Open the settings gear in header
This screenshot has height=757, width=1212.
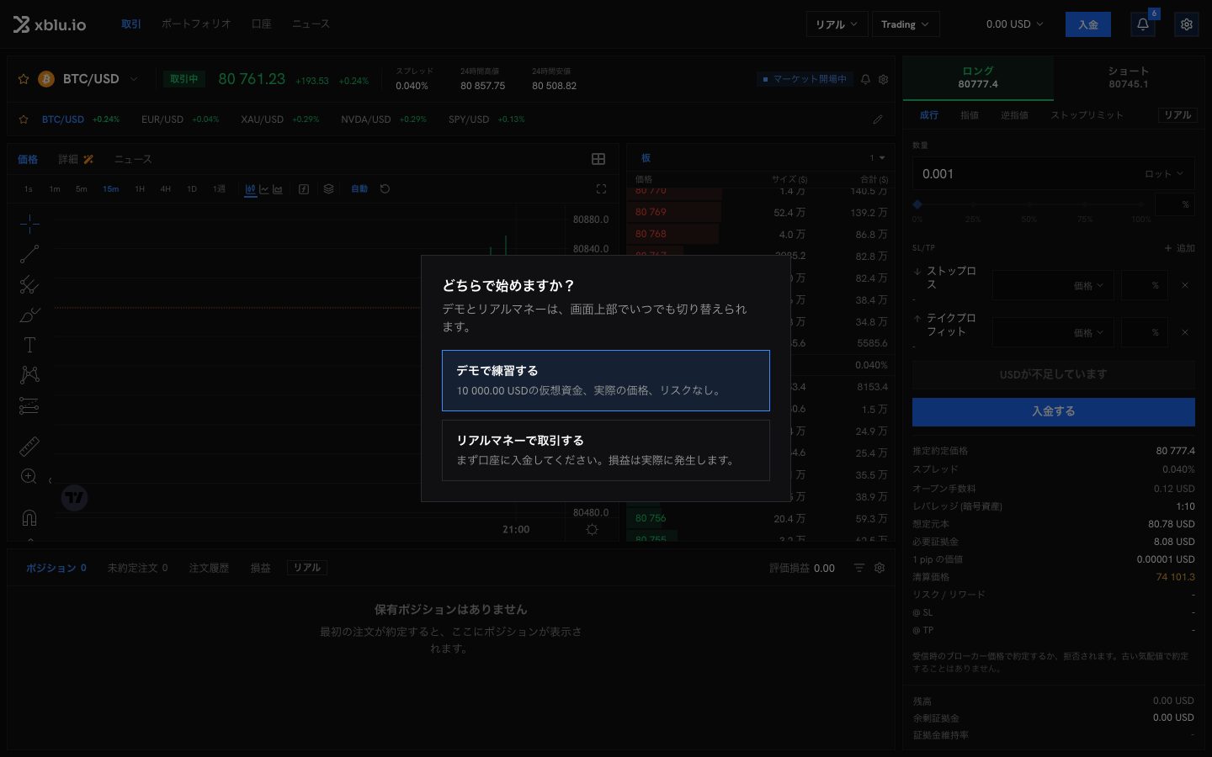(1187, 24)
